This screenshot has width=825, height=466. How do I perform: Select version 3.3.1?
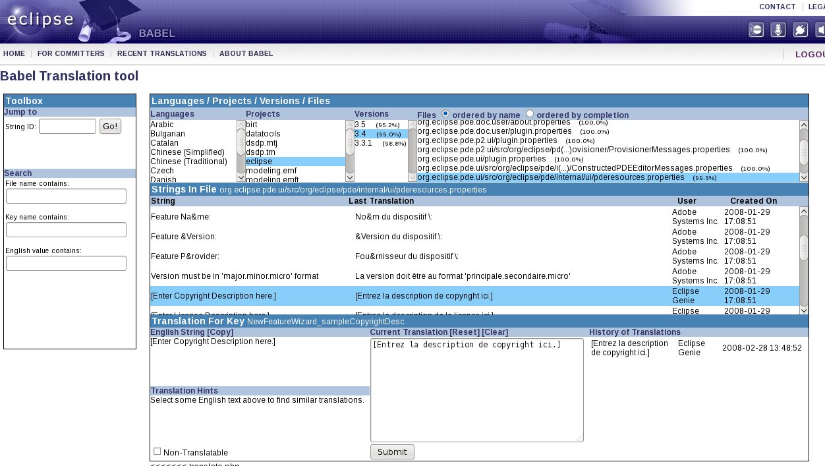pos(381,143)
